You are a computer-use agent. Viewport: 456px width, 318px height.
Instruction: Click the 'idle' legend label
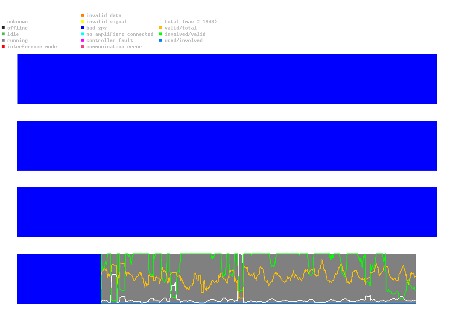point(13,34)
